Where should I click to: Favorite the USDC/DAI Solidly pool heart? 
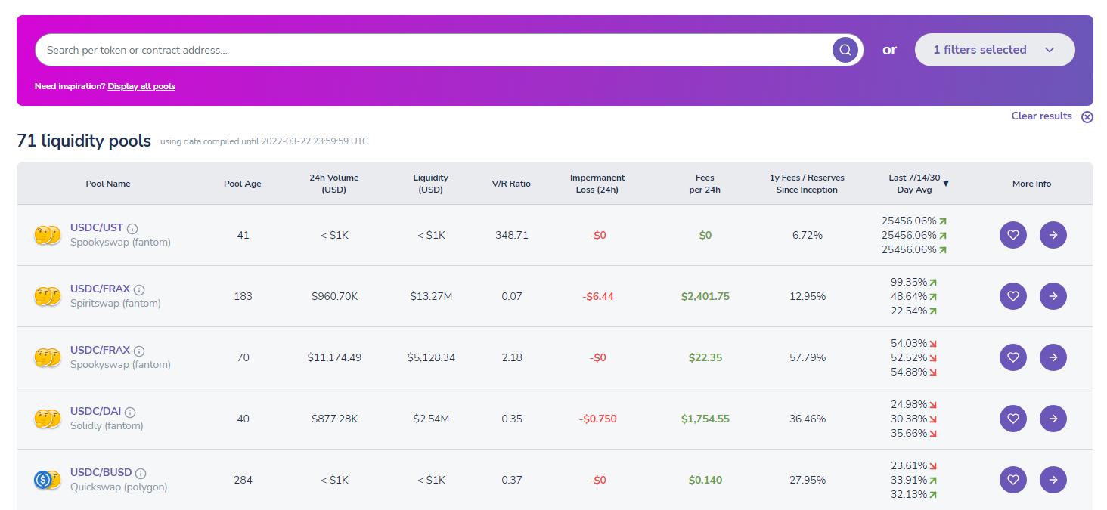pos(1013,419)
